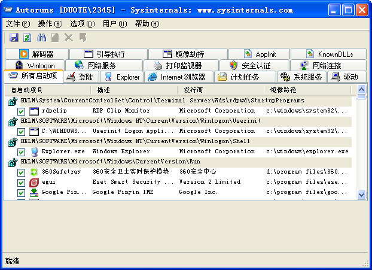Click the list scrollbar down arrow
This screenshot has height=270, width=372.
point(362,195)
